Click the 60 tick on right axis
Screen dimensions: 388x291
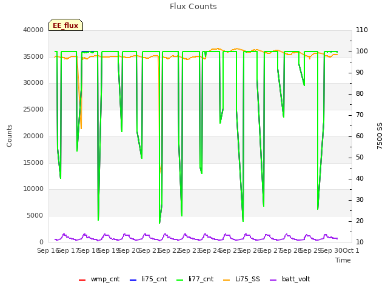pos(360,136)
